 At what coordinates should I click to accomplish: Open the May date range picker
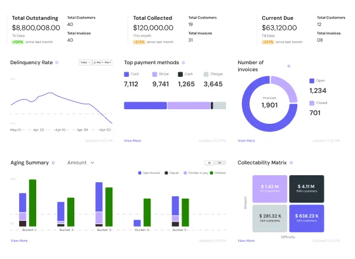[102, 62]
